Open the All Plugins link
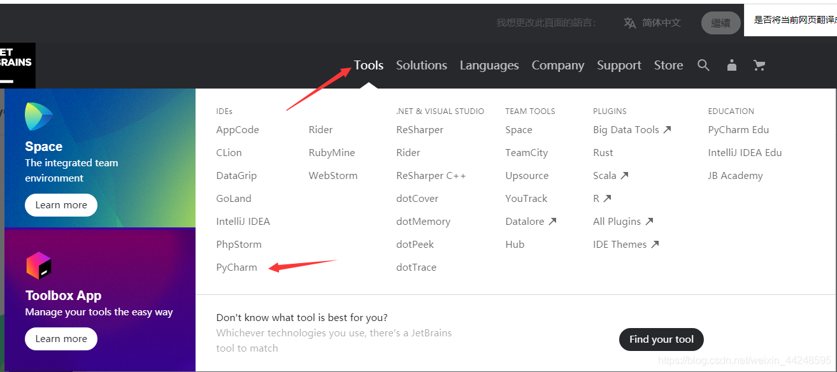837x372 pixels. [623, 222]
